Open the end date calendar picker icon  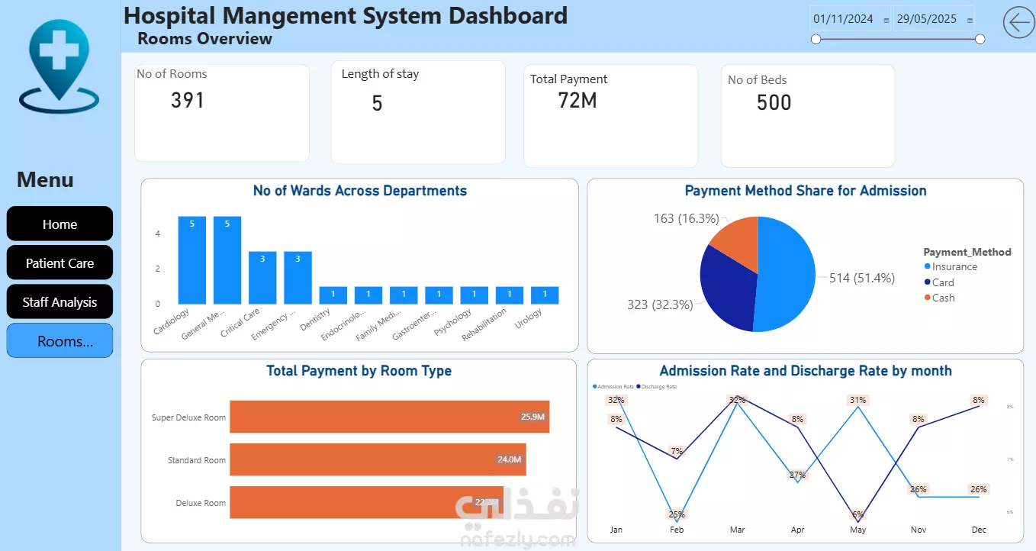tap(970, 21)
